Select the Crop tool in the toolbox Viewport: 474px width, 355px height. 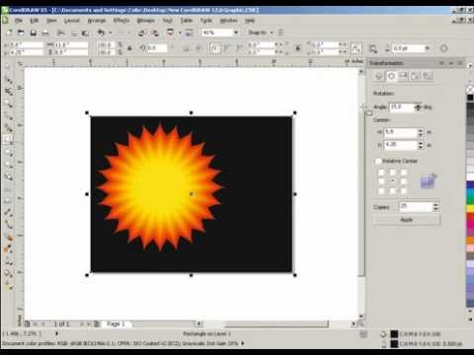tap(8, 92)
